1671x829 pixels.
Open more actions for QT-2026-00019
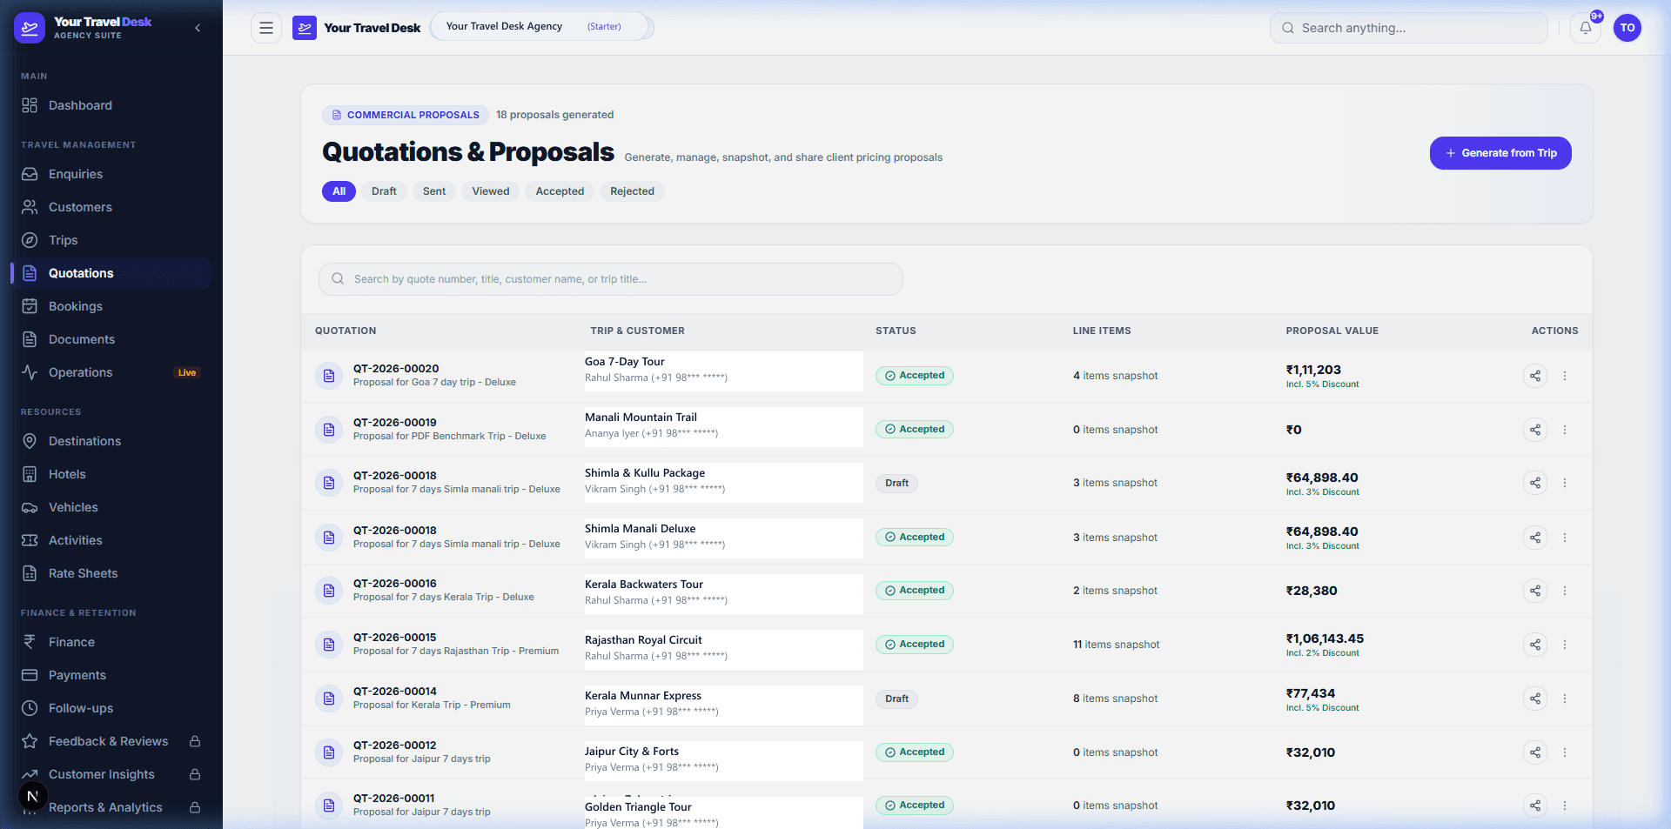click(1565, 430)
